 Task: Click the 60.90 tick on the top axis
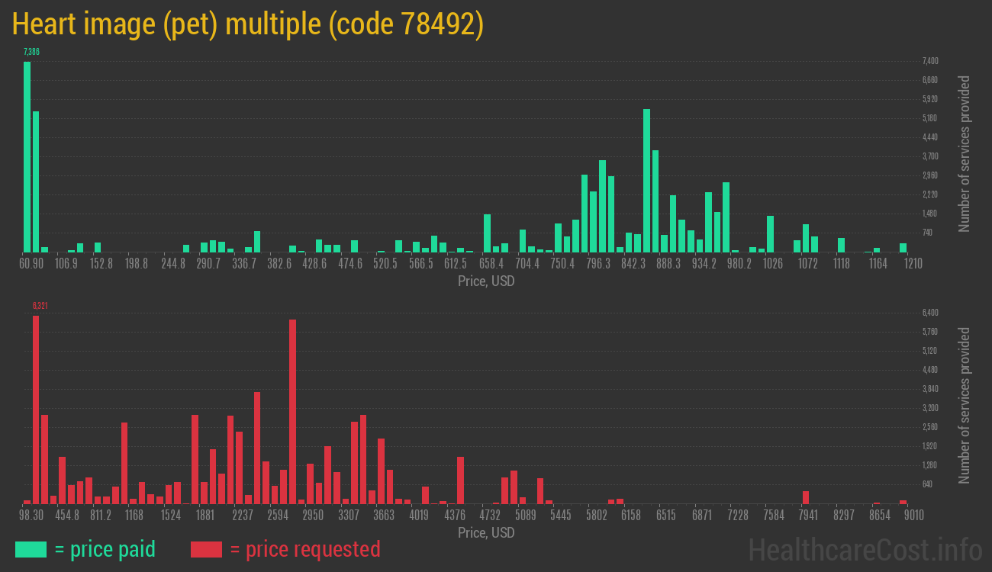pyautogui.click(x=31, y=263)
